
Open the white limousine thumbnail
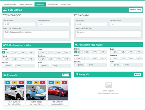[15, 92]
